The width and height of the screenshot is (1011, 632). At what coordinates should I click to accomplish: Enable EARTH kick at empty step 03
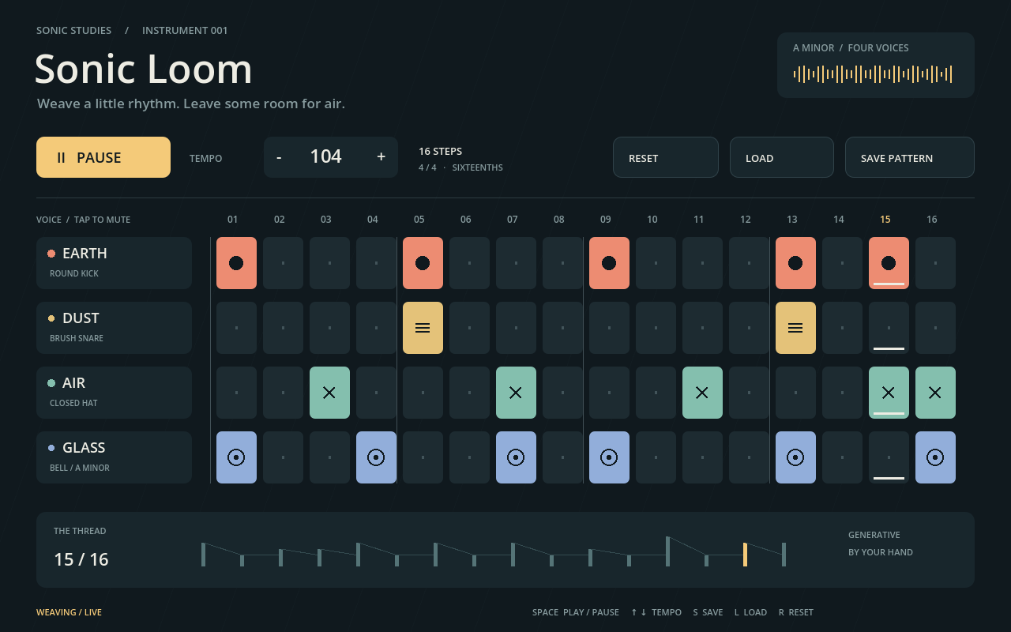coord(329,263)
